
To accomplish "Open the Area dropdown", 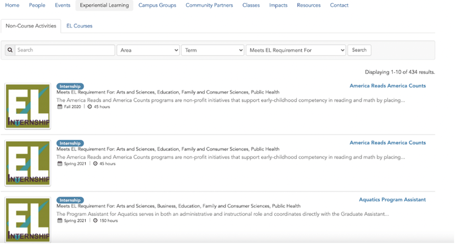I will [148, 50].
